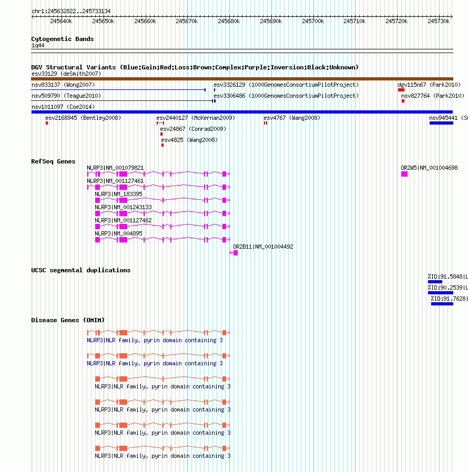Viewport: 468px width, 472px height.
Task: Select the UCSC segmental duplications track title
Action: pos(81,270)
